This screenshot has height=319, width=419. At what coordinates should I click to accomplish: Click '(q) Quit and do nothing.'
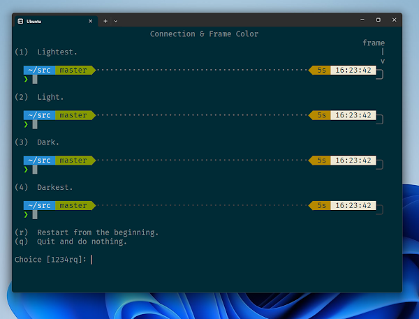click(71, 242)
